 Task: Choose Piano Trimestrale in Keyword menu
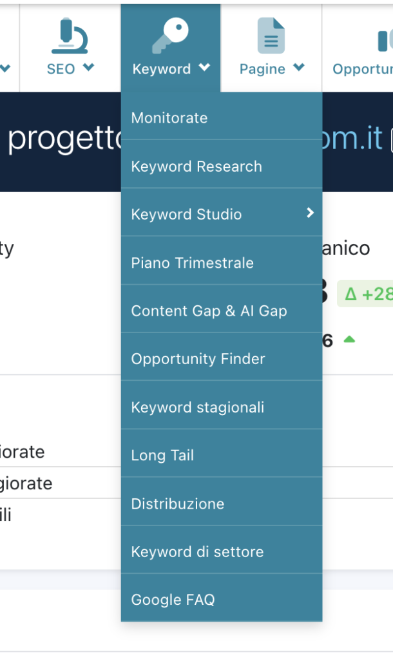(x=193, y=263)
